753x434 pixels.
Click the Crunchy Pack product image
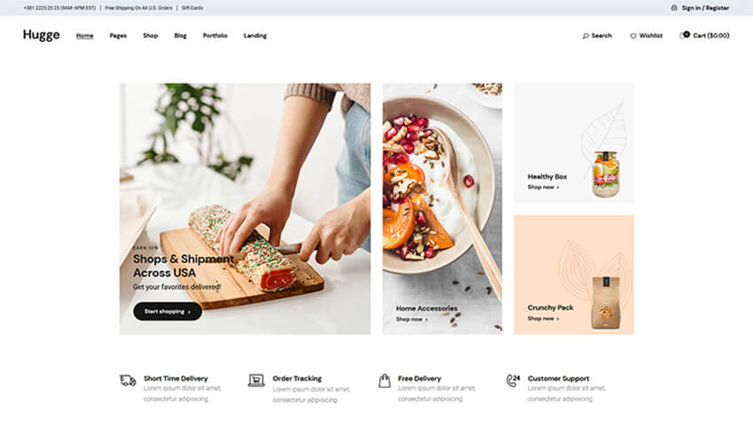point(606,302)
